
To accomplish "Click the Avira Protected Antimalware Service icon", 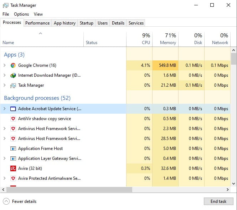I will click(13, 178).
